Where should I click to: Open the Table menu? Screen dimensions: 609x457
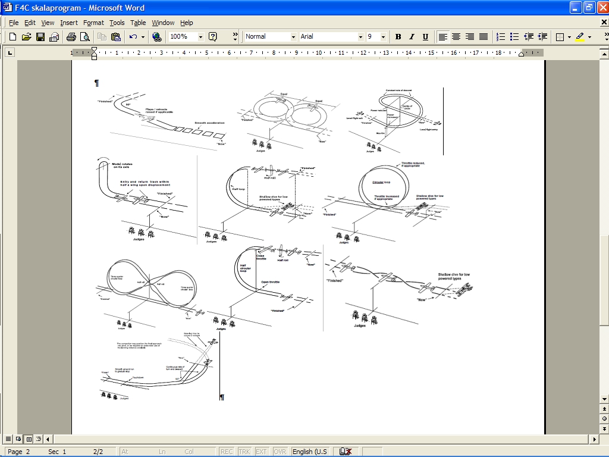coord(138,23)
